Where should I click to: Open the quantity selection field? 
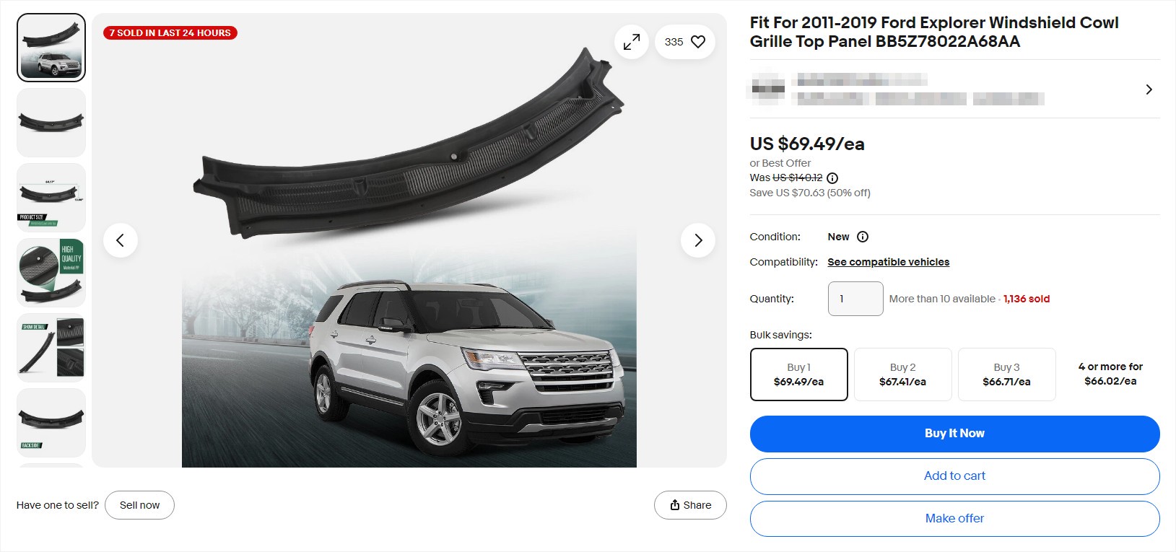click(855, 298)
